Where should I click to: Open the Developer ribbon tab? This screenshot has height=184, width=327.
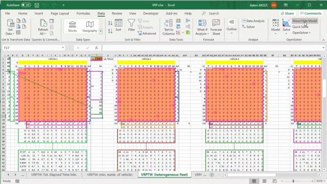[x=151, y=13]
